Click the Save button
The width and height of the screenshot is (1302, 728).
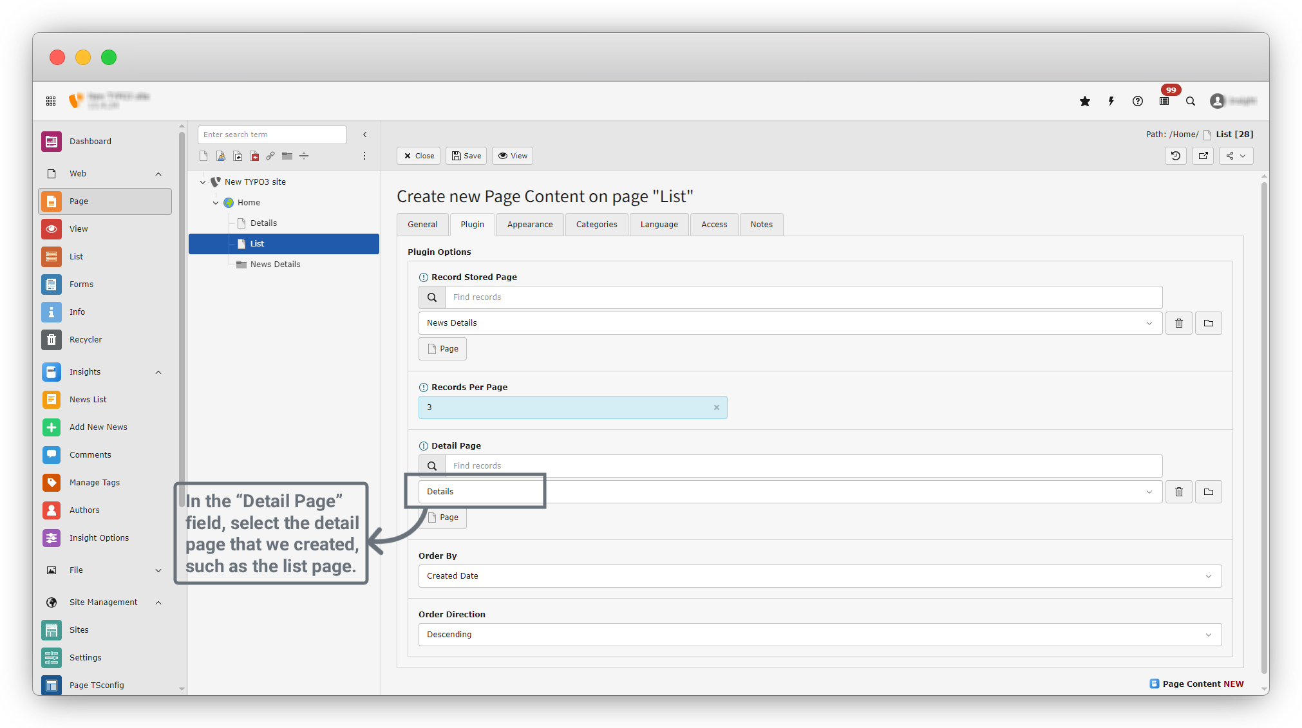coord(466,156)
